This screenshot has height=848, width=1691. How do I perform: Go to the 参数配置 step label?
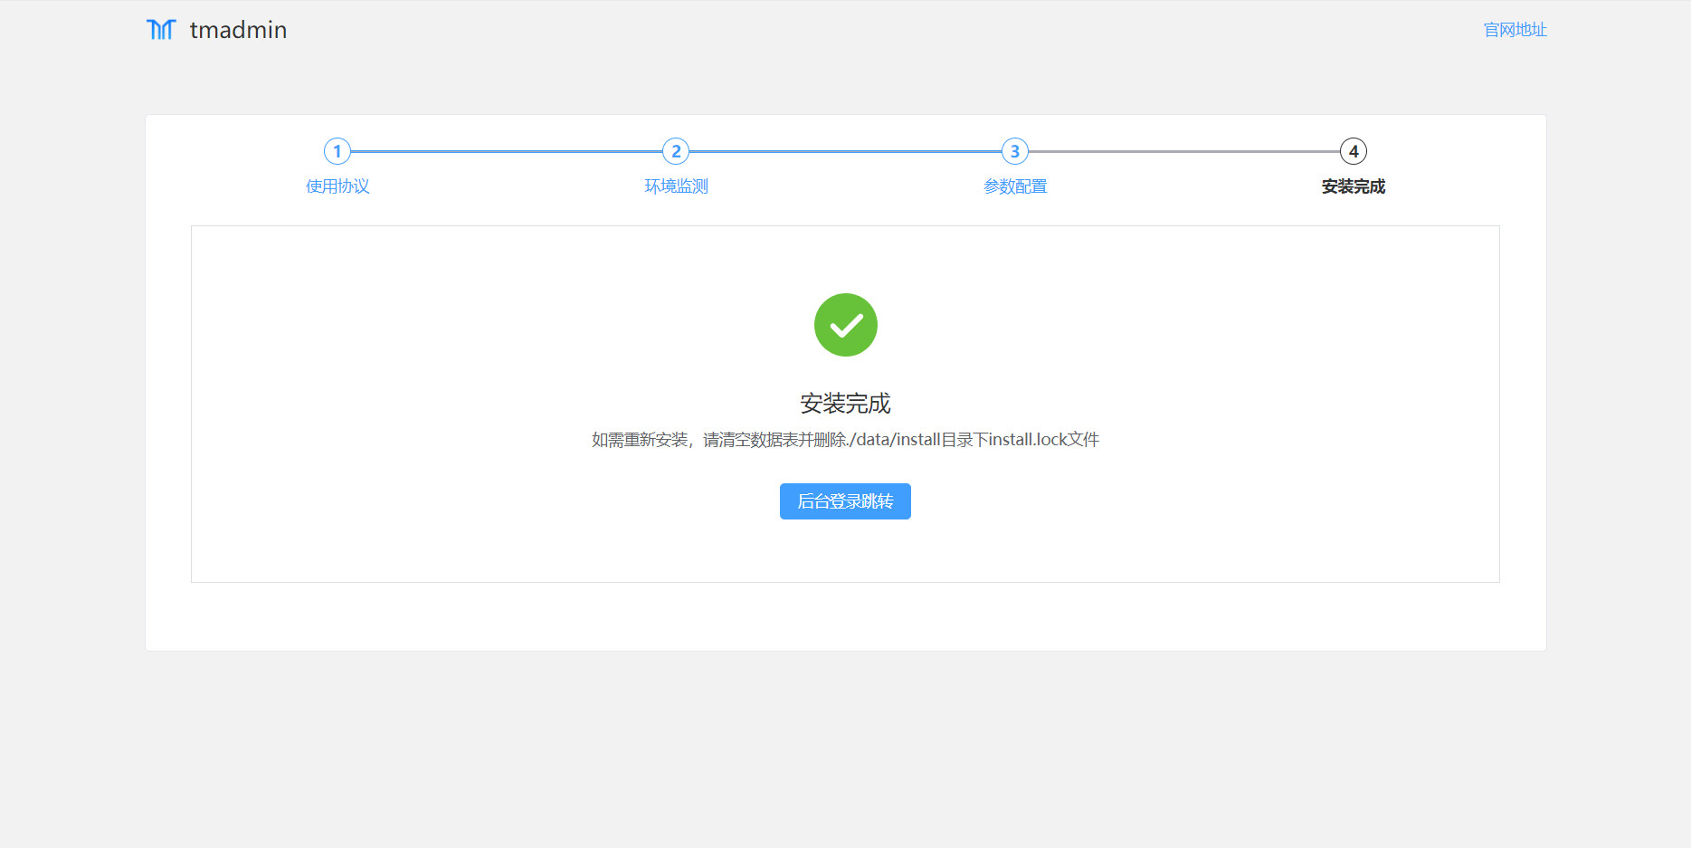click(x=1014, y=186)
